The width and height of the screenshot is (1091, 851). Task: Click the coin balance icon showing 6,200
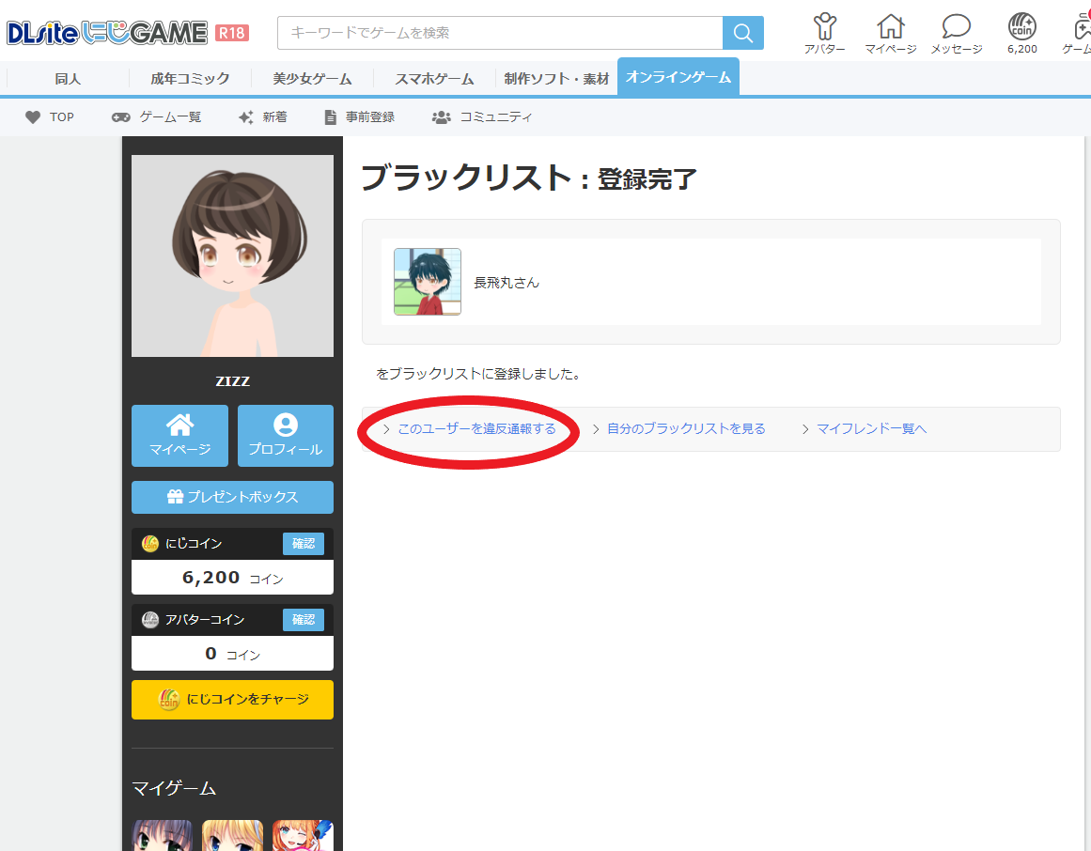click(x=1021, y=33)
